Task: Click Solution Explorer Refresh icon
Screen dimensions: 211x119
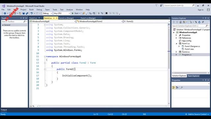Action: pos(199,22)
